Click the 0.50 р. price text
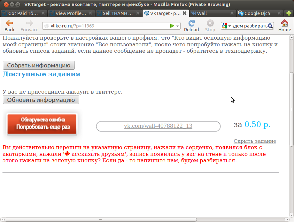 coord(258,124)
